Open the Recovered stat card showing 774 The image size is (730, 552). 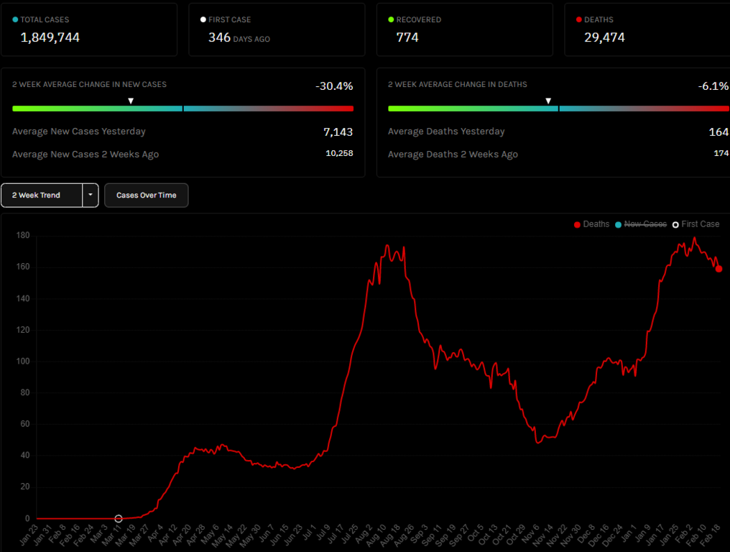(x=464, y=29)
